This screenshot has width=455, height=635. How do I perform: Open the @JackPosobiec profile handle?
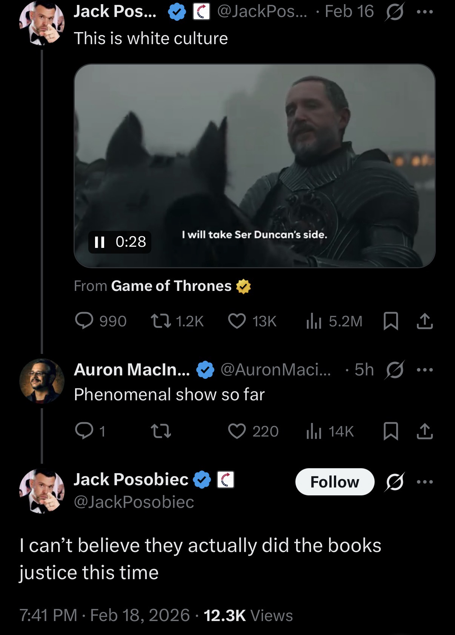[x=134, y=502]
